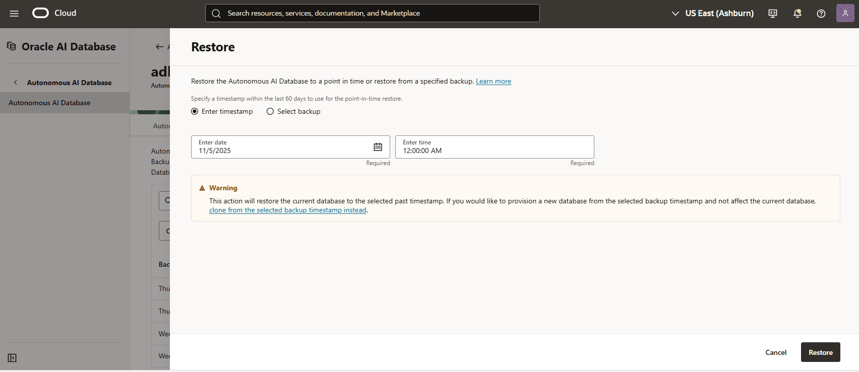Click the Restore panel title
Viewport: 859px width, 372px height.
tap(213, 47)
